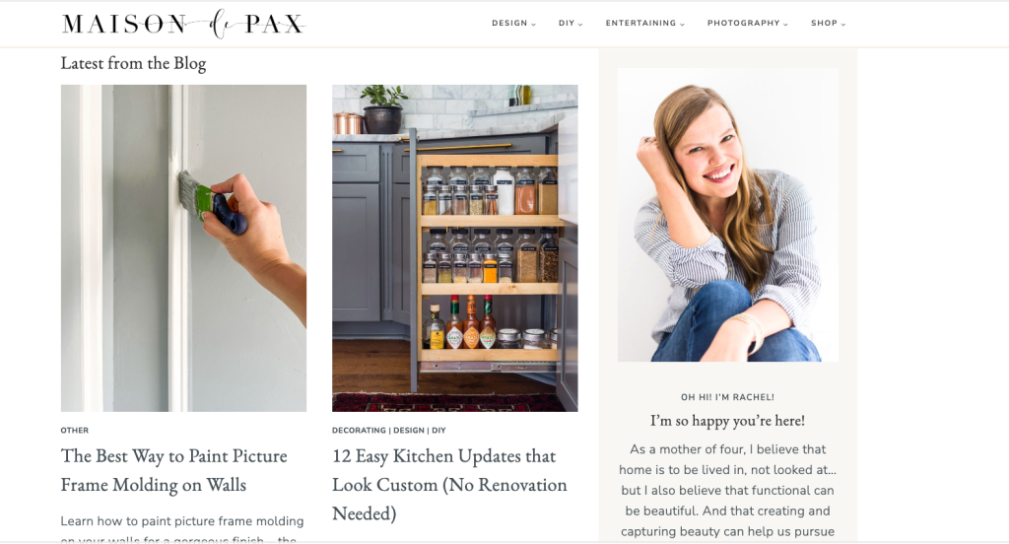The width and height of the screenshot is (1009, 544).
Task: Expand the Photography menu chevron
Action: click(x=785, y=24)
